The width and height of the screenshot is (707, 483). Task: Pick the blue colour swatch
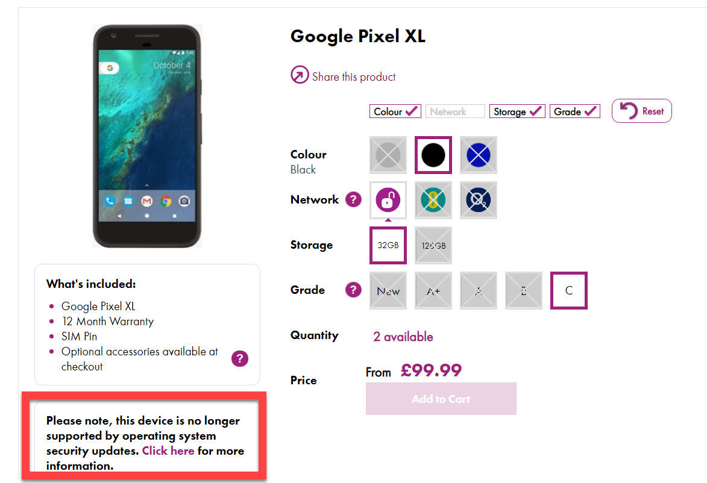(x=479, y=155)
